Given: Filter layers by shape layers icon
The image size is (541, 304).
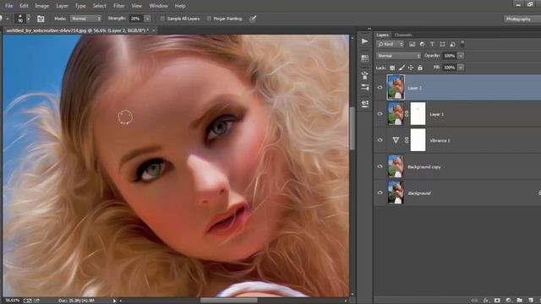Looking at the screenshot, I should pyautogui.click(x=442, y=44).
